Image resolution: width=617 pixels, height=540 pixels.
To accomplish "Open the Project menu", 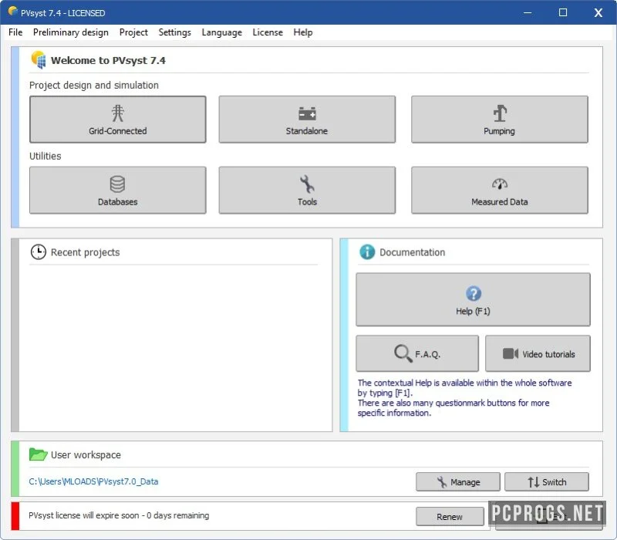I will [x=133, y=32].
